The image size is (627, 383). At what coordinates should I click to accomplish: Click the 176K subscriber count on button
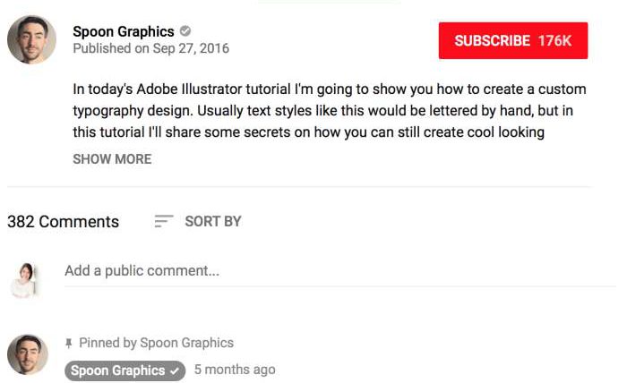tap(554, 41)
